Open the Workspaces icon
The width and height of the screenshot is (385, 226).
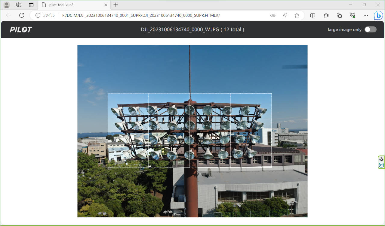(19, 5)
